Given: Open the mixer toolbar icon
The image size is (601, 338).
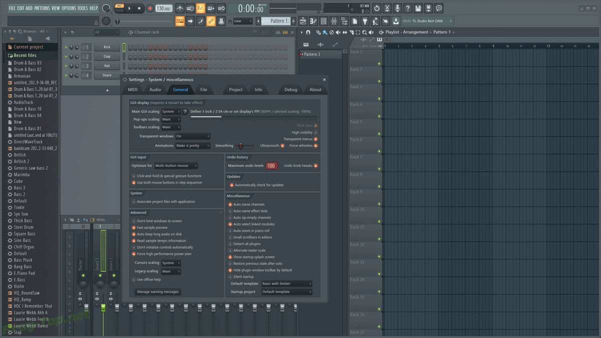Looking at the screenshot, I should [x=334, y=21].
